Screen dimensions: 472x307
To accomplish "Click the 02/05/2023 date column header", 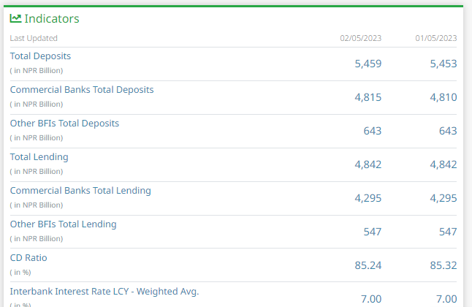I will pyautogui.click(x=360, y=38).
